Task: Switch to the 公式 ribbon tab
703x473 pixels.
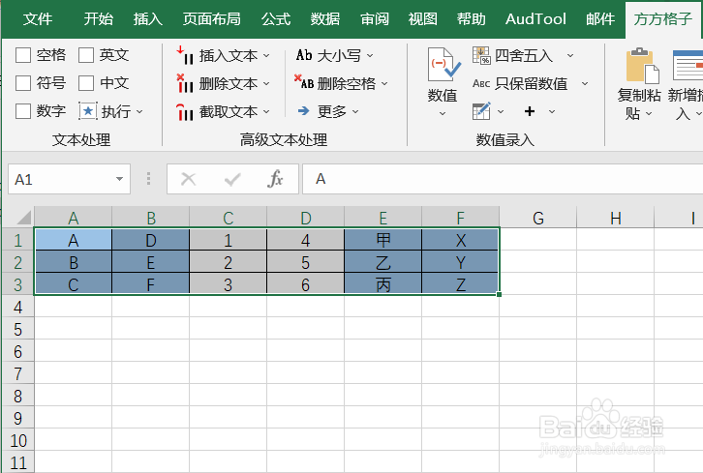Action: pyautogui.click(x=276, y=18)
